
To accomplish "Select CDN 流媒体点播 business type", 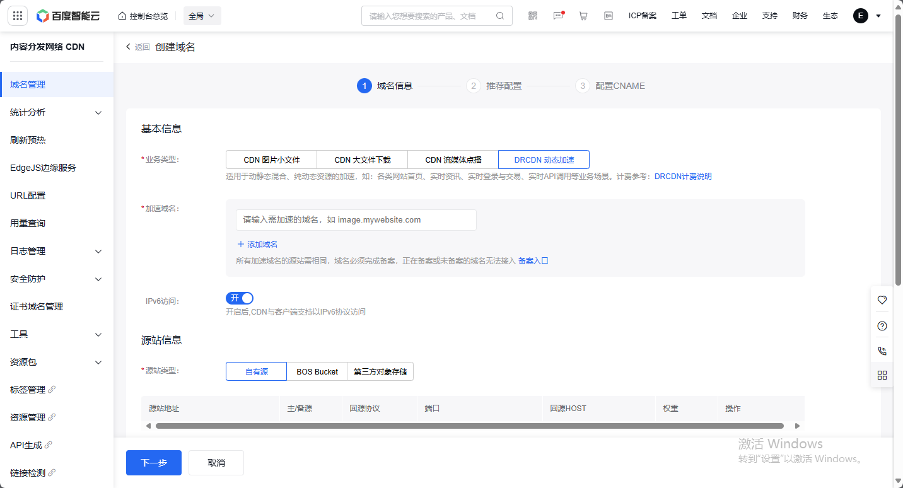I will tap(453, 160).
